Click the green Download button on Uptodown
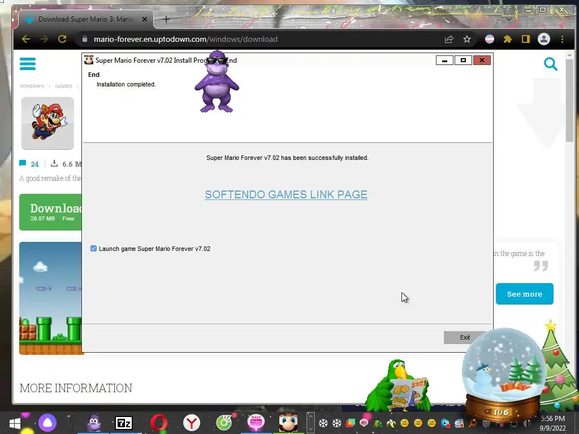This screenshot has height=434, width=579. (50, 212)
